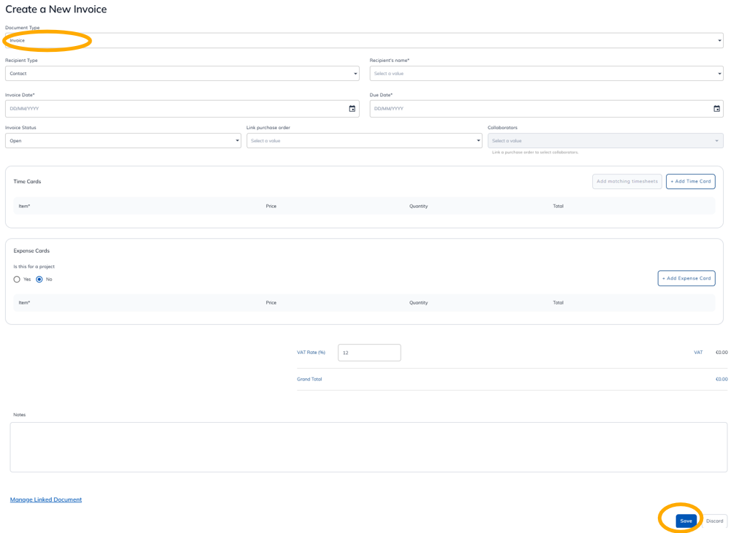Click inside the Notes text area
The image size is (731, 533).
368,448
